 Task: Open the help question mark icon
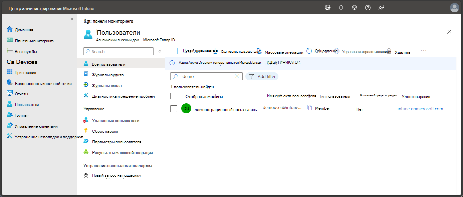tap(368, 8)
